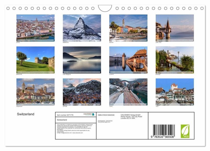
Task: Click the Item number 2071778 field
Action: click(x=65, y=115)
